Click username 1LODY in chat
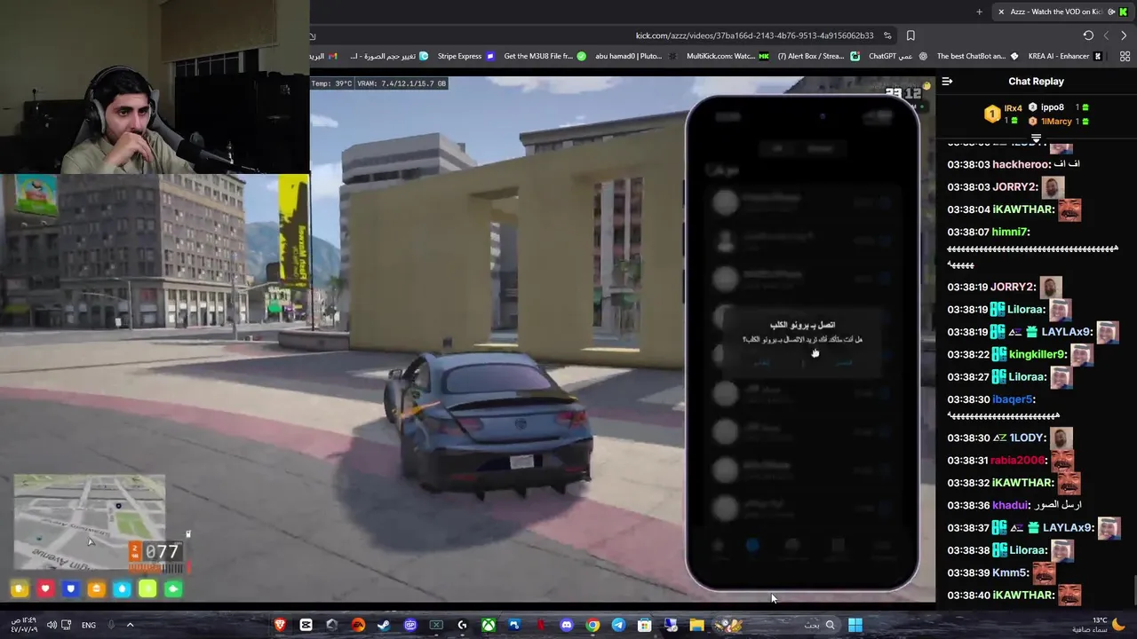 [x=1028, y=438]
